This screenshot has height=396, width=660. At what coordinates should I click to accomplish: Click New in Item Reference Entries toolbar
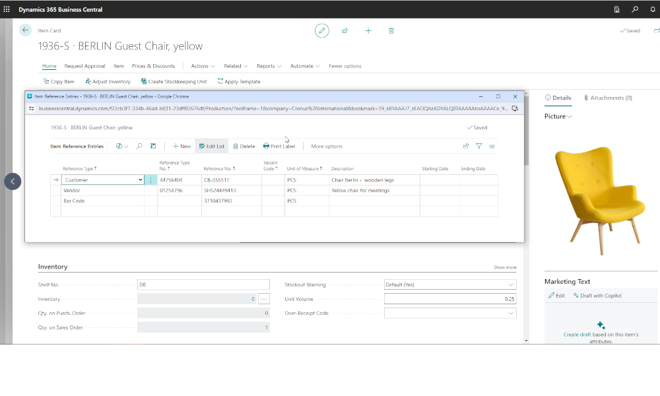pos(182,146)
